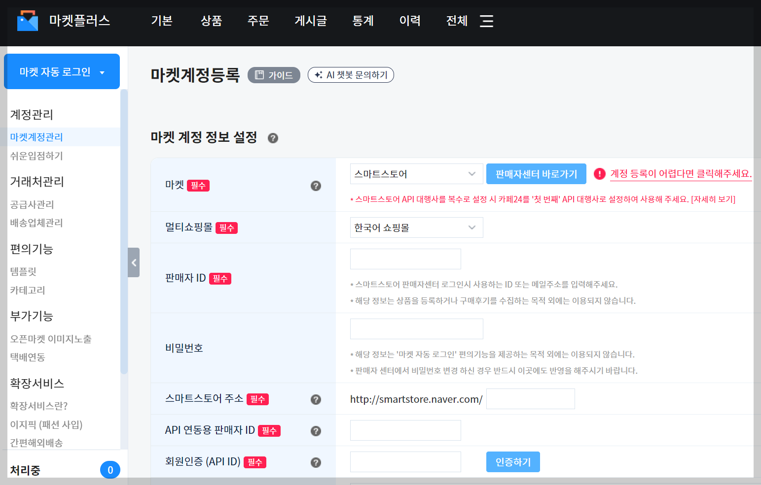Click the 거래처관리 section heading

pos(37,181)
